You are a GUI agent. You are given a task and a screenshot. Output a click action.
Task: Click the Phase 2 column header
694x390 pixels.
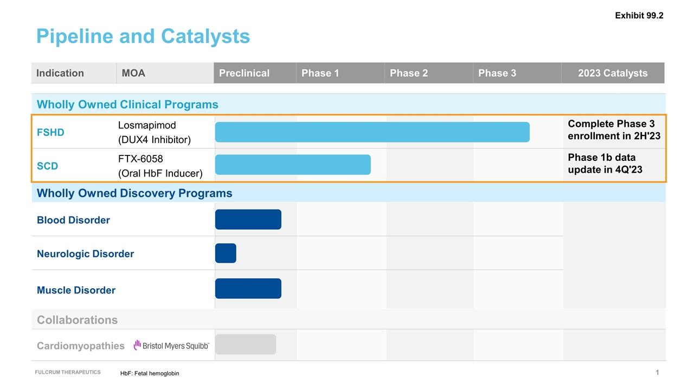click(409, 73)
